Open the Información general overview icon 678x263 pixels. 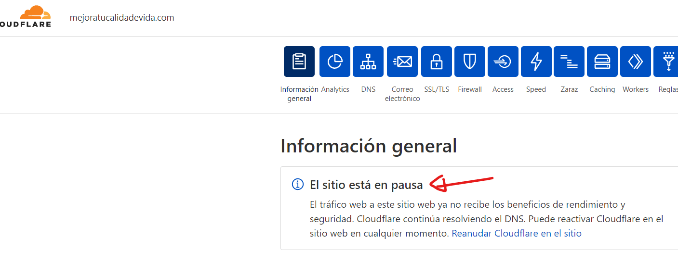coord(299,62)
